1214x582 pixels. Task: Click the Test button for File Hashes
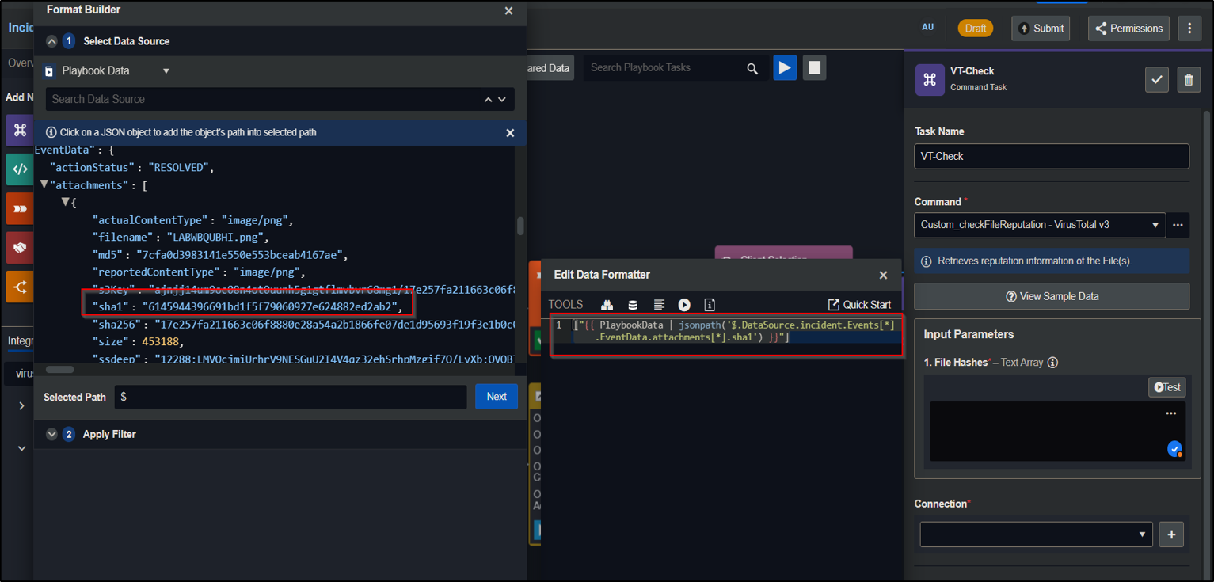pyautogui.click(x=1167, y=387)
